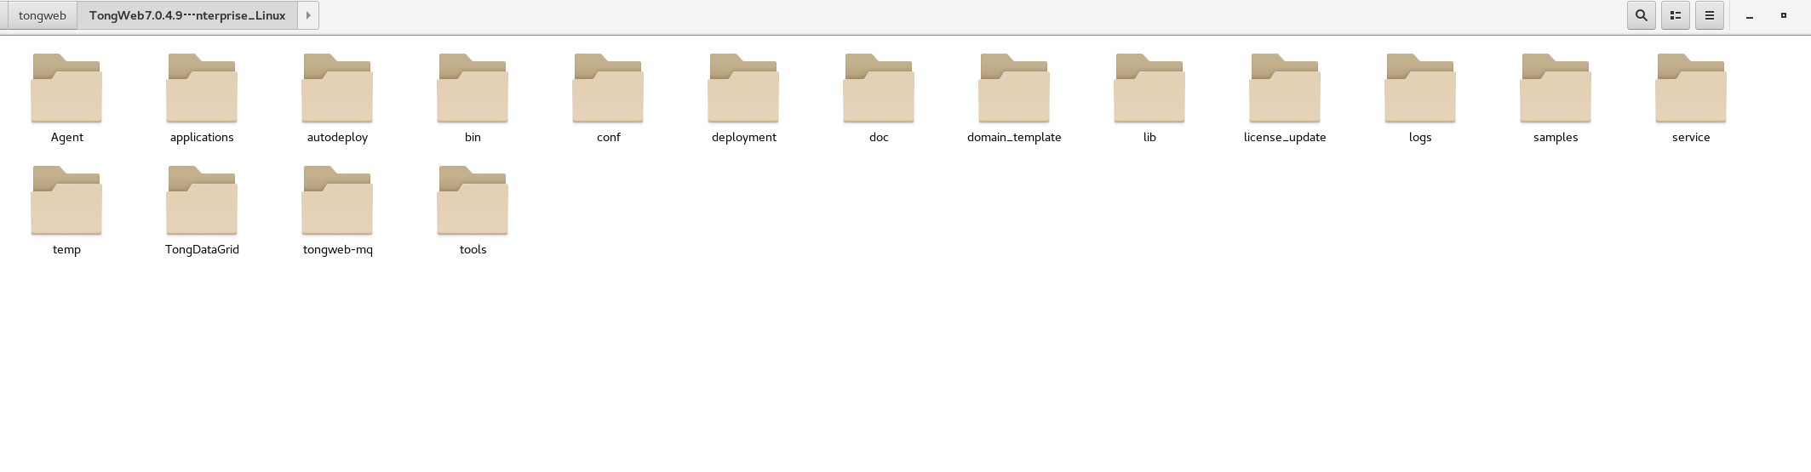The width and height of the screenshot is (1811, 472).
Task: Click the TongWeb7.0.4.9 path bar segment
Action: coord(187,15)
